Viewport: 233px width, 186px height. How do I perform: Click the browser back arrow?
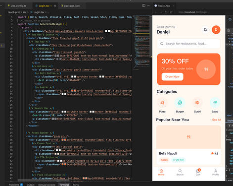tap(156, 12)
